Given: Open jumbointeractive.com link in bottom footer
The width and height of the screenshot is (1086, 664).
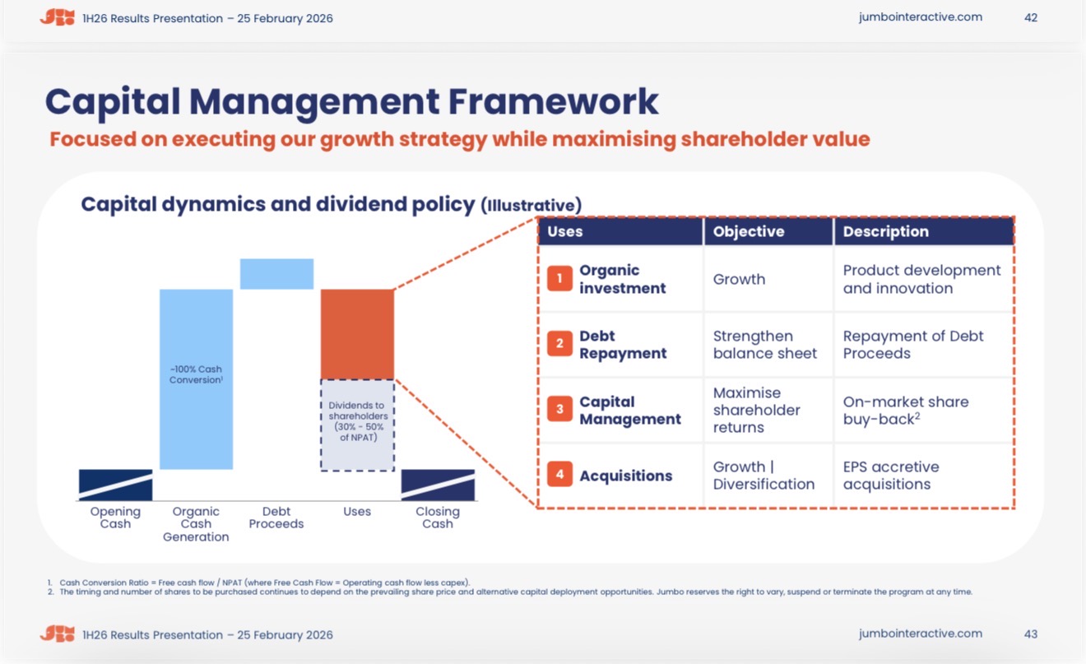Looking at the screenshot, I should [x=921, y=634].
